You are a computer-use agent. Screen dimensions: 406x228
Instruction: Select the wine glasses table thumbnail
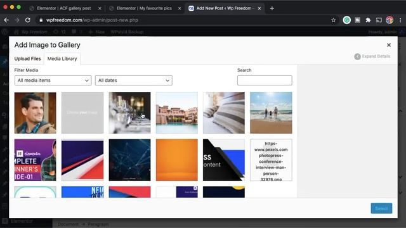click(x=129, y=113)
